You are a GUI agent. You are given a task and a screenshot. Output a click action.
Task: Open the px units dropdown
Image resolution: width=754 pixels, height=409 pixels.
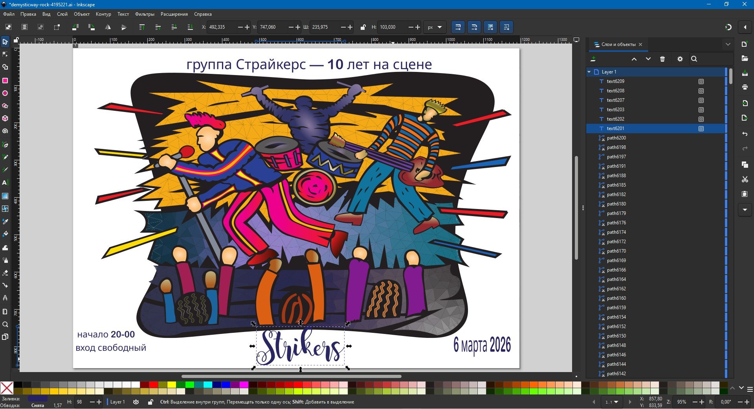435,27
